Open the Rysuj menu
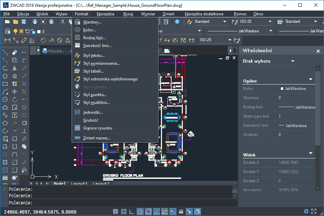 point(128,14)
